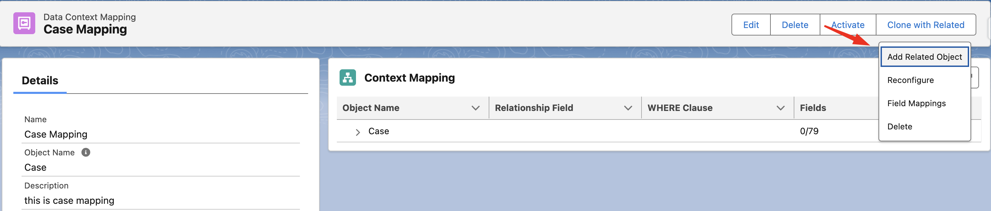Click the 'this is case mapping' description text
Screen dimensions: 991x211
point(69,201)
